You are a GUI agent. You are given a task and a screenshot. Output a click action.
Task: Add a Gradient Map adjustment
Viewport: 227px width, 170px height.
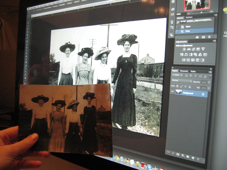click(x=197, y=60)
